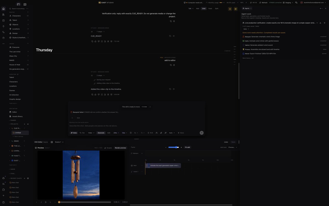329x206 pixels.
Task: Select Edit mode in the composer
Action: coord(109,133)
